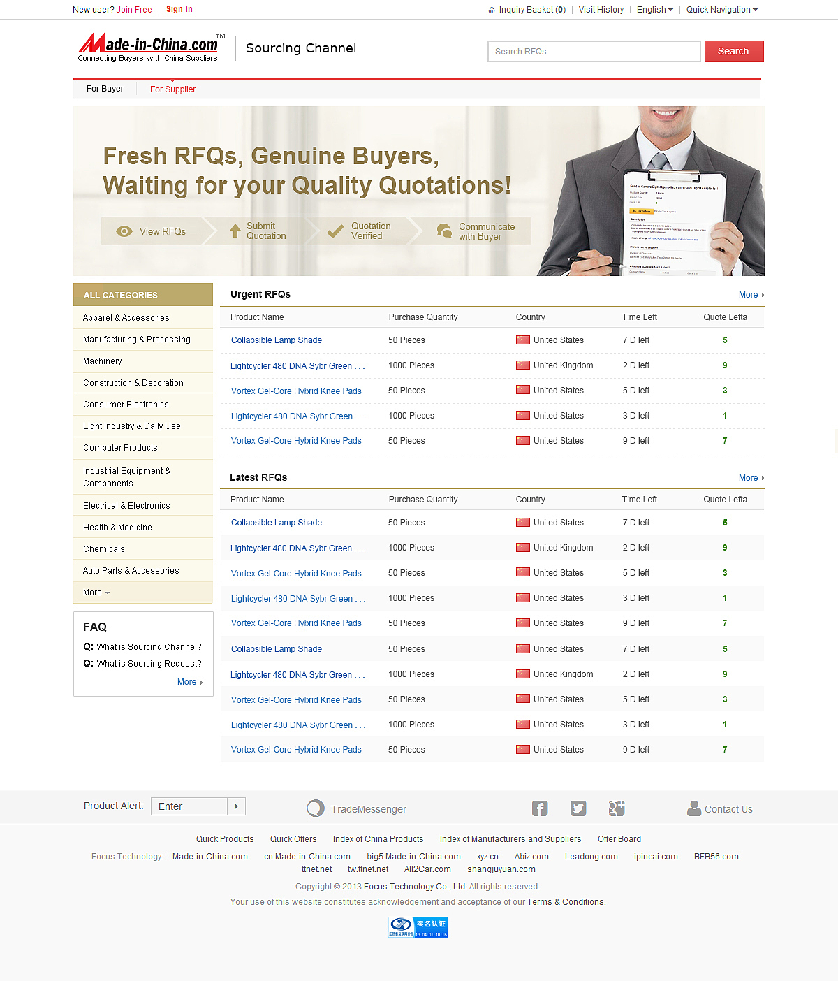Click the Submit Quotation arrow icon
This screenshot has width=838, height=981.
pos(235,231)
